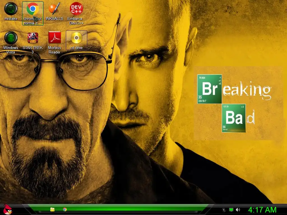Click the 4:17 AM taskbar clock
Screen dimensions: 287x215
tap(262, 210)
